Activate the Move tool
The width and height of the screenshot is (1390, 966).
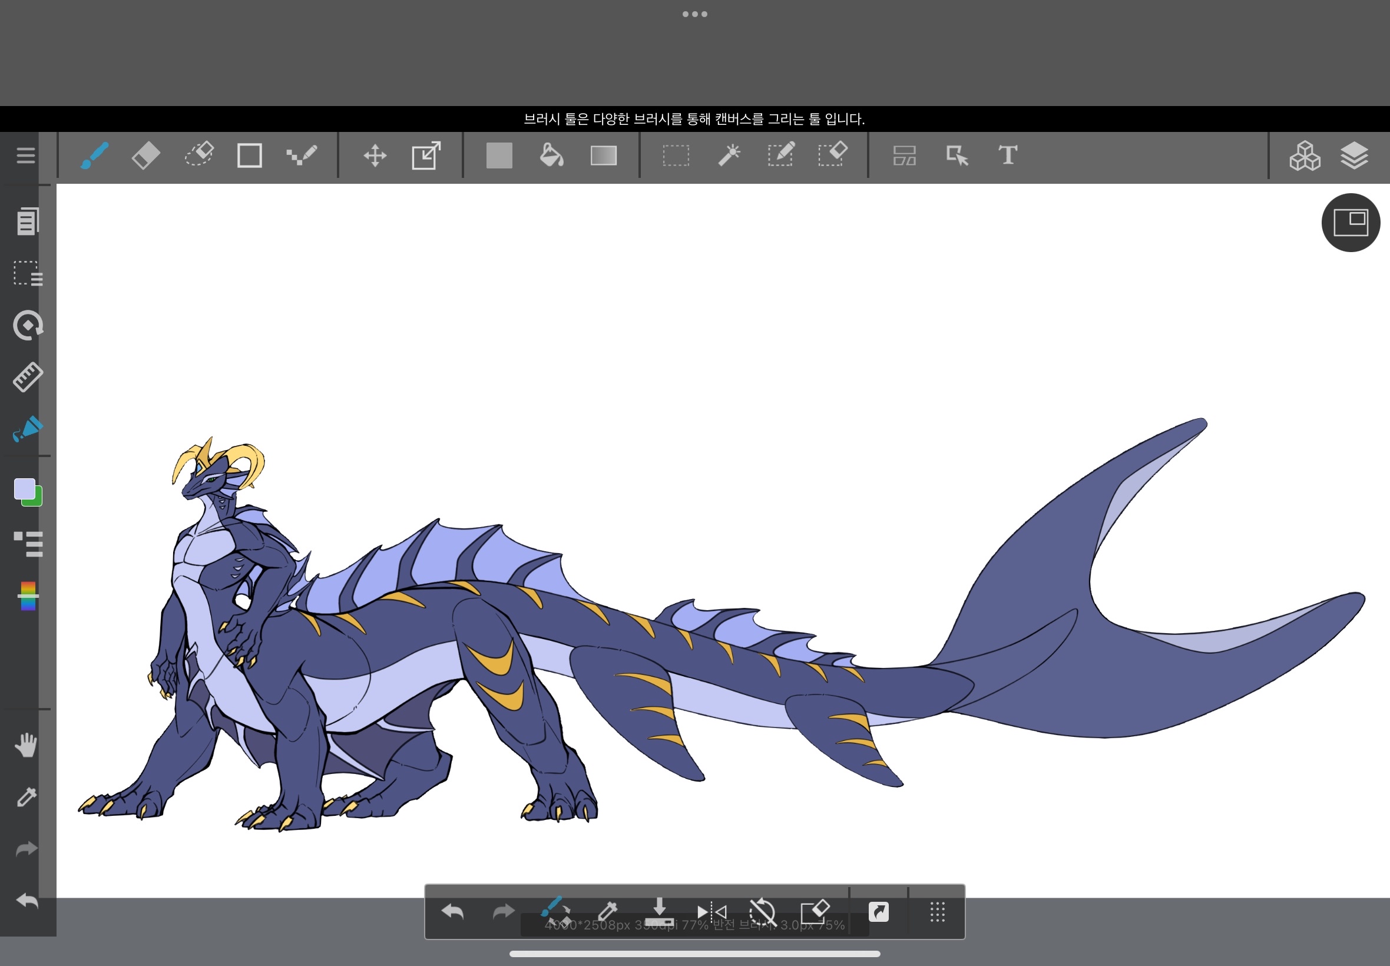click(x=375, y=156)
